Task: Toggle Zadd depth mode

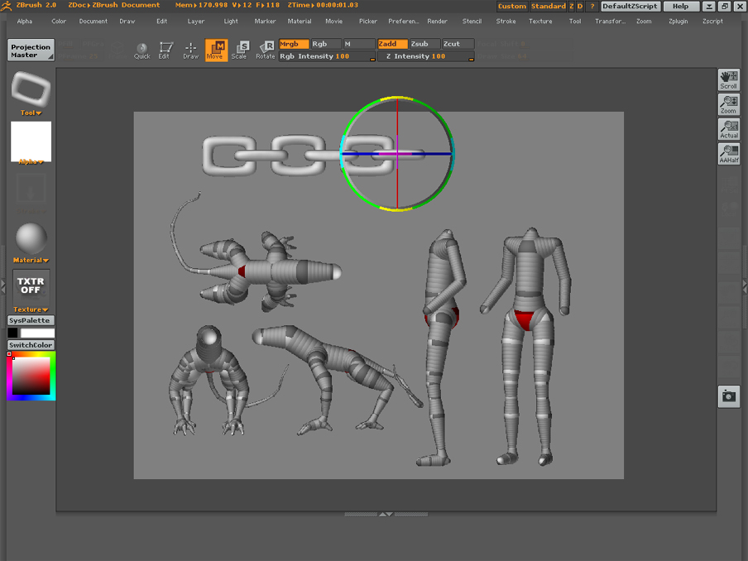Action: click(392, 44)
